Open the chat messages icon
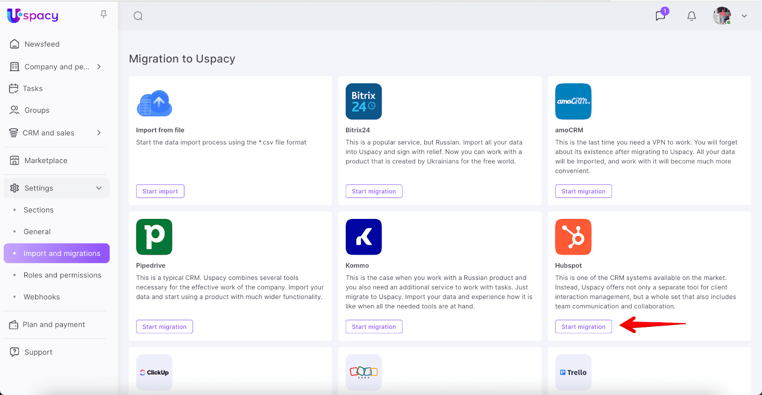This screenshot has height=395, width=762. coord(660,16)
